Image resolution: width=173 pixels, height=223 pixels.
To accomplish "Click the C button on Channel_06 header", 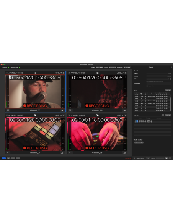I will [x=69, y=73].
